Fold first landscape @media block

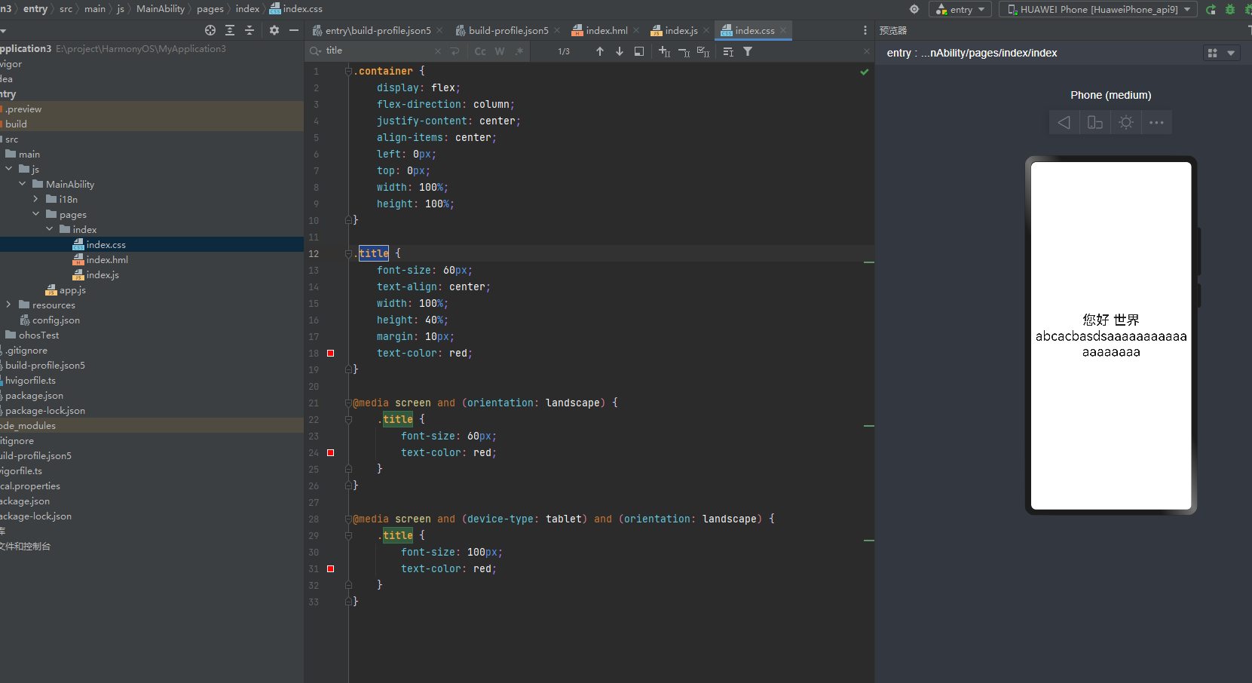click(x=348, y=403)
